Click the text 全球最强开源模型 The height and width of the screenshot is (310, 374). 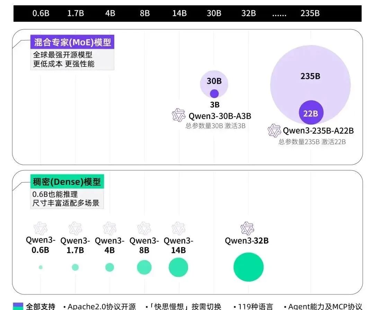(62, 55)
